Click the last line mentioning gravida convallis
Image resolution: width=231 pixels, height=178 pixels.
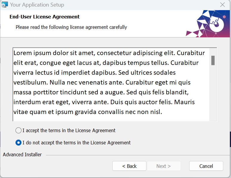click(88, 112)
